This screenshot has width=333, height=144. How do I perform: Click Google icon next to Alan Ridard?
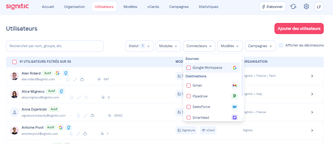coord(57,73)
